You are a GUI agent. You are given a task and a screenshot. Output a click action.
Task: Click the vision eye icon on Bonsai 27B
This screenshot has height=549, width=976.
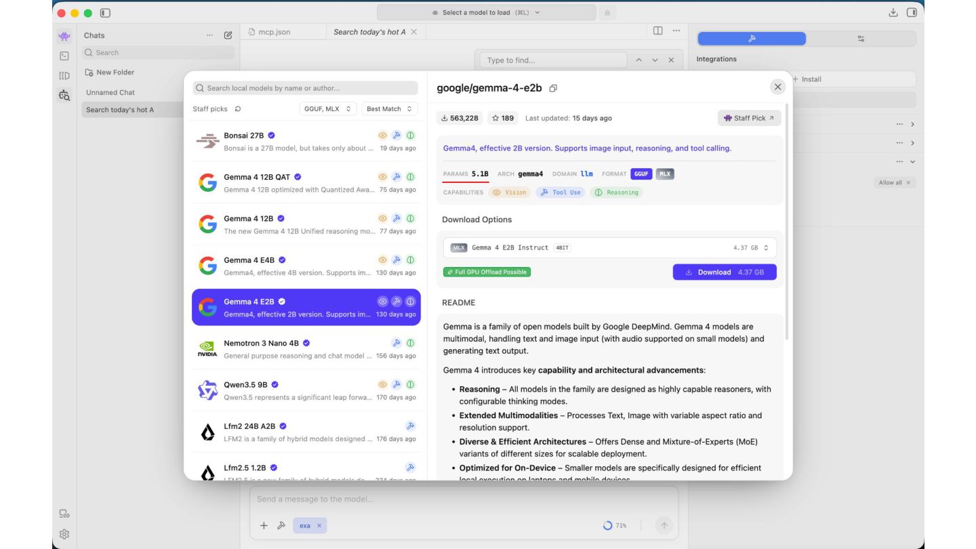coord(383,136)
